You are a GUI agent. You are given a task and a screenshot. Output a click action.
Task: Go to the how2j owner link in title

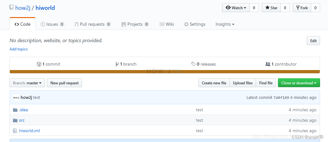point(23,8)
